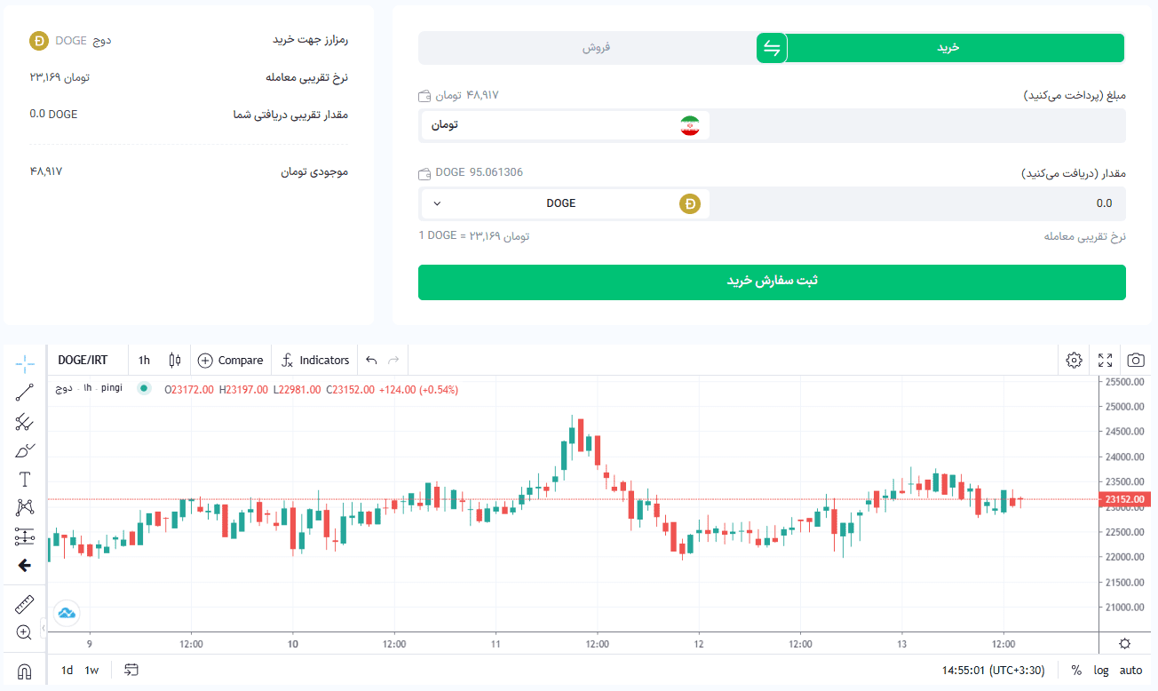Open chart settings gear icon
The height and width of the screenshot is (691, 1158).
click(x=1075, y=360)
